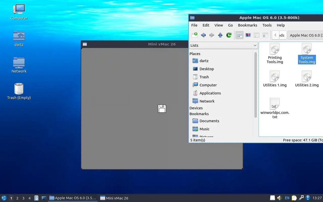Switch to Apple Mac OS 6.0 taskbar window
Image resolution: width=323 pixels, height=202 pixels.
(73, 198)
